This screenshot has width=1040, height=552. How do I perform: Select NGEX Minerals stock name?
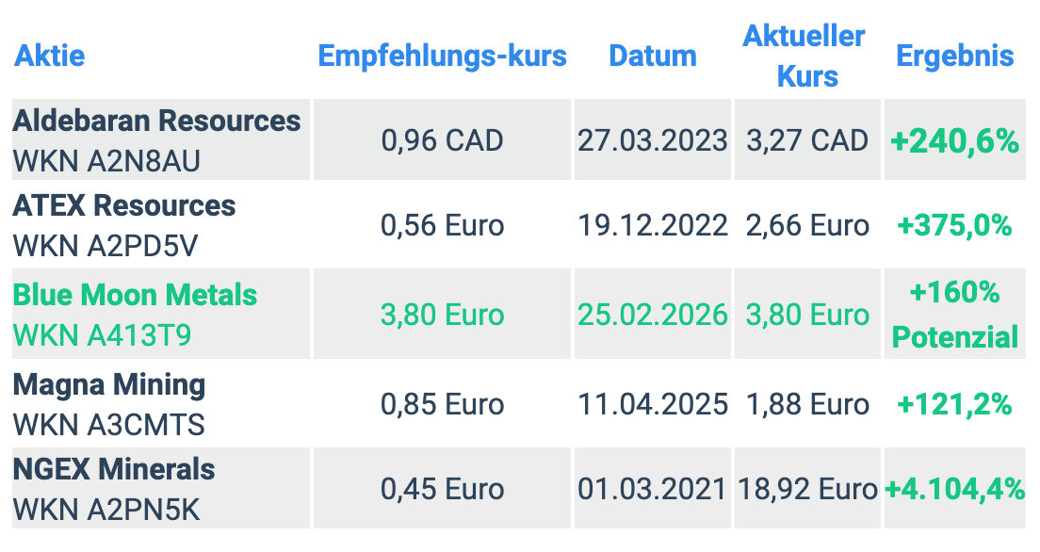click(114, 469)
